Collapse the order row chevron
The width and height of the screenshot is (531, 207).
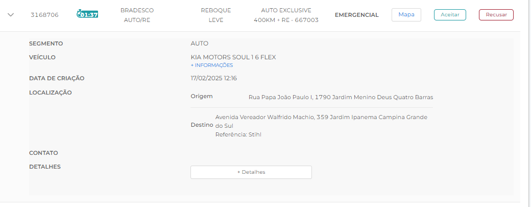pos(11,15)
